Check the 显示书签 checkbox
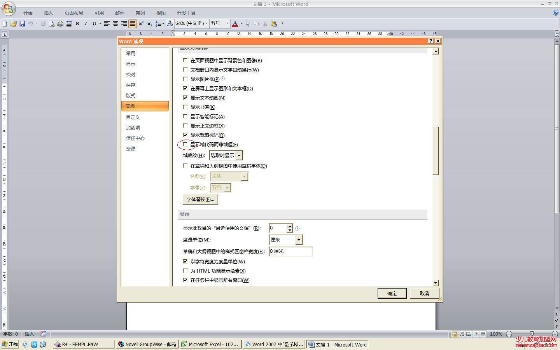 (185, 107)
